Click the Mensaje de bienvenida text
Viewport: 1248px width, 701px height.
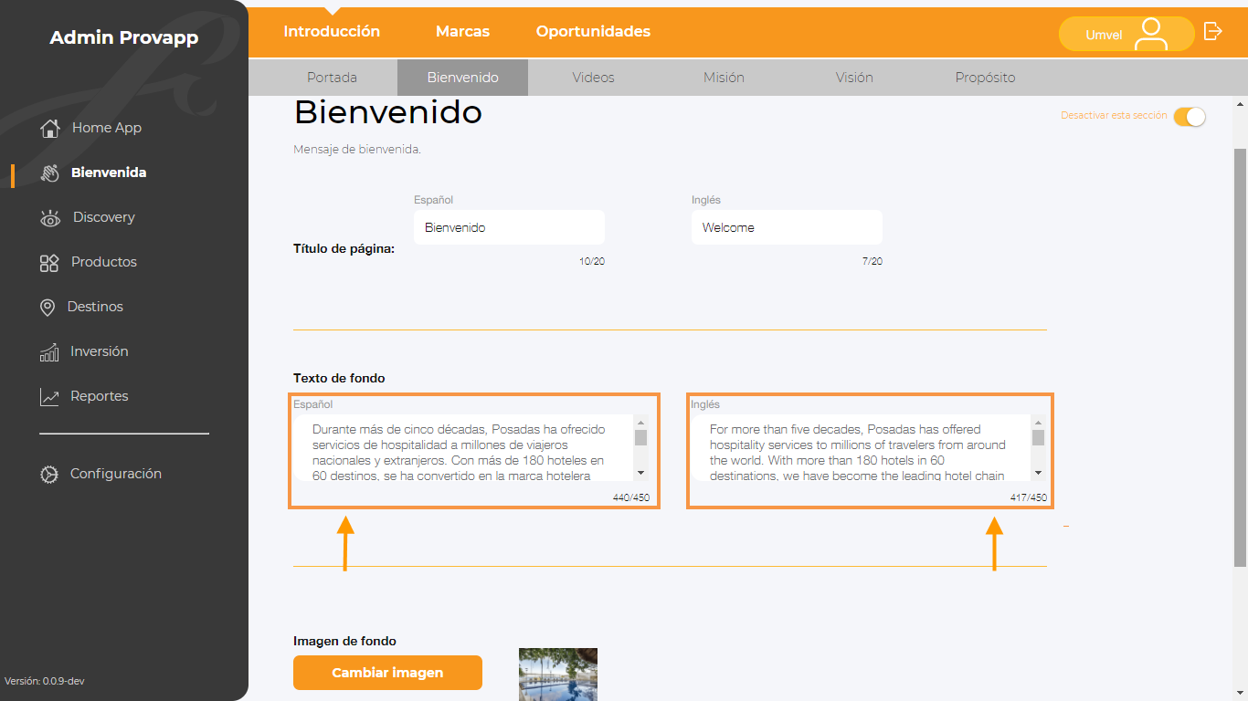[x=357, y=149]
